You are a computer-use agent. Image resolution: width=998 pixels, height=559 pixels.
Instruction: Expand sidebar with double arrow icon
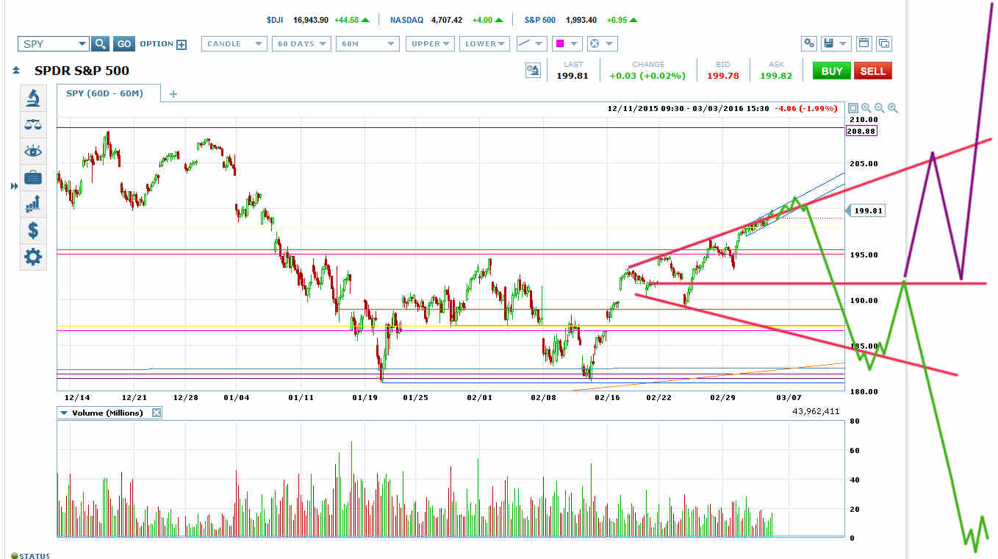click(x=13, y=187)
